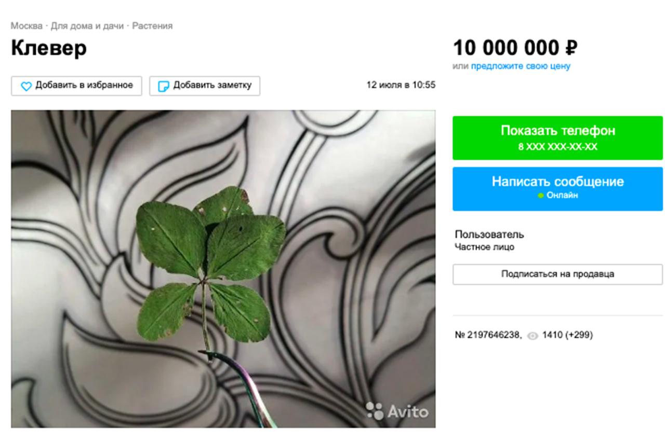The height and width of the screenshot is (443, 665).
Task: Open the предложите свою цену link
Action: [521, 66]
